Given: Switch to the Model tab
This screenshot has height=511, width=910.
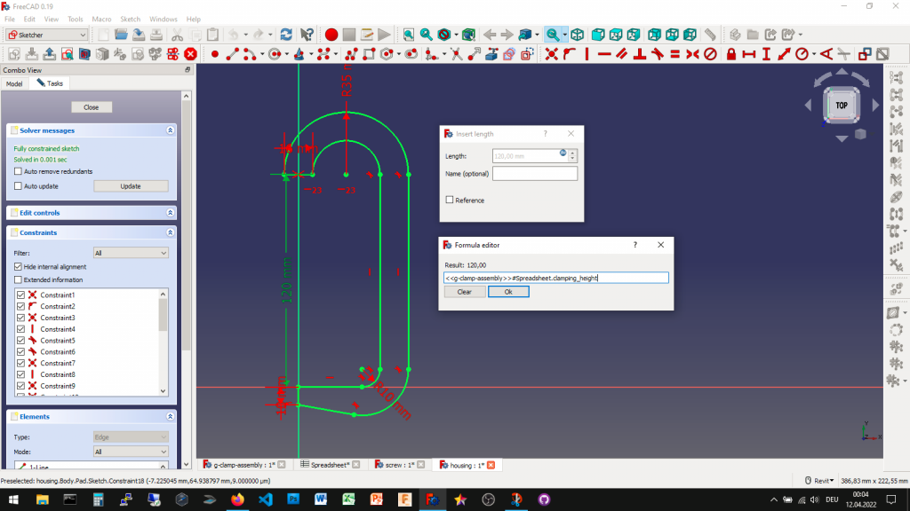Looking at the screenshot, I should 14,83.
